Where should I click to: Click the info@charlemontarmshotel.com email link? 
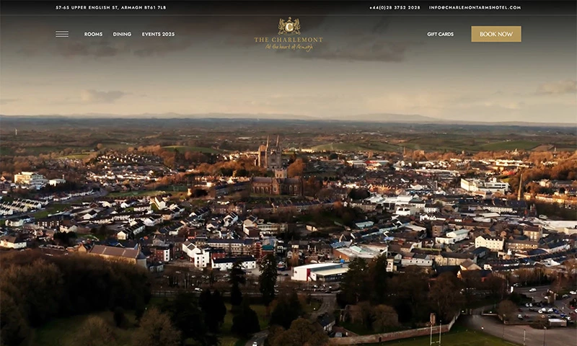pyautogui.click(x=475, y=7)
